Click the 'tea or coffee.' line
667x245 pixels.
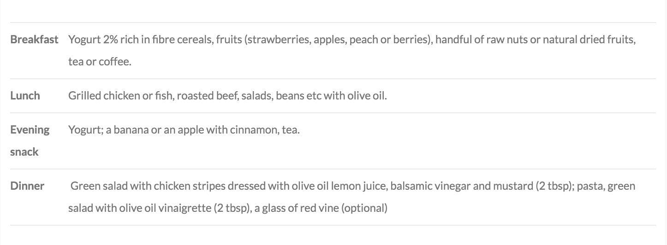100,62
